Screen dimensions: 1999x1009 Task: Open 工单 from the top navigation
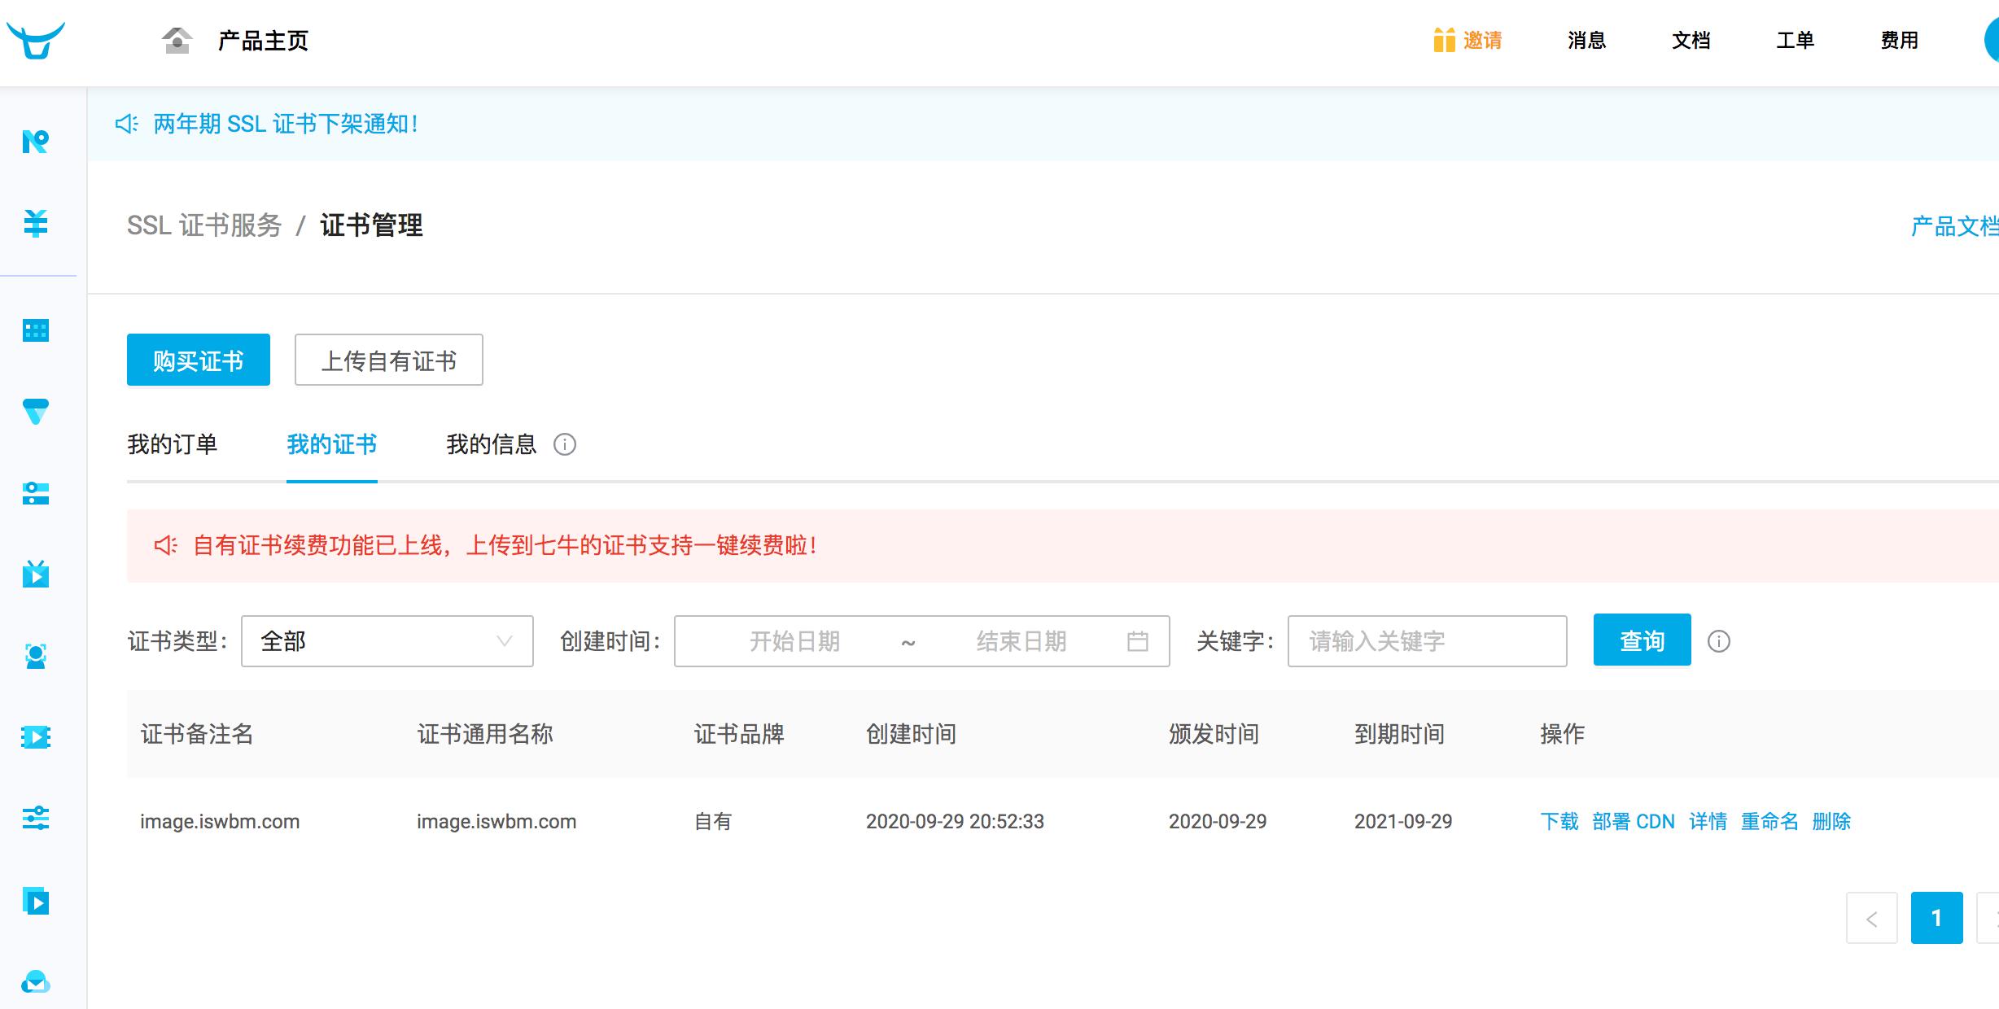coord(1795,41)
